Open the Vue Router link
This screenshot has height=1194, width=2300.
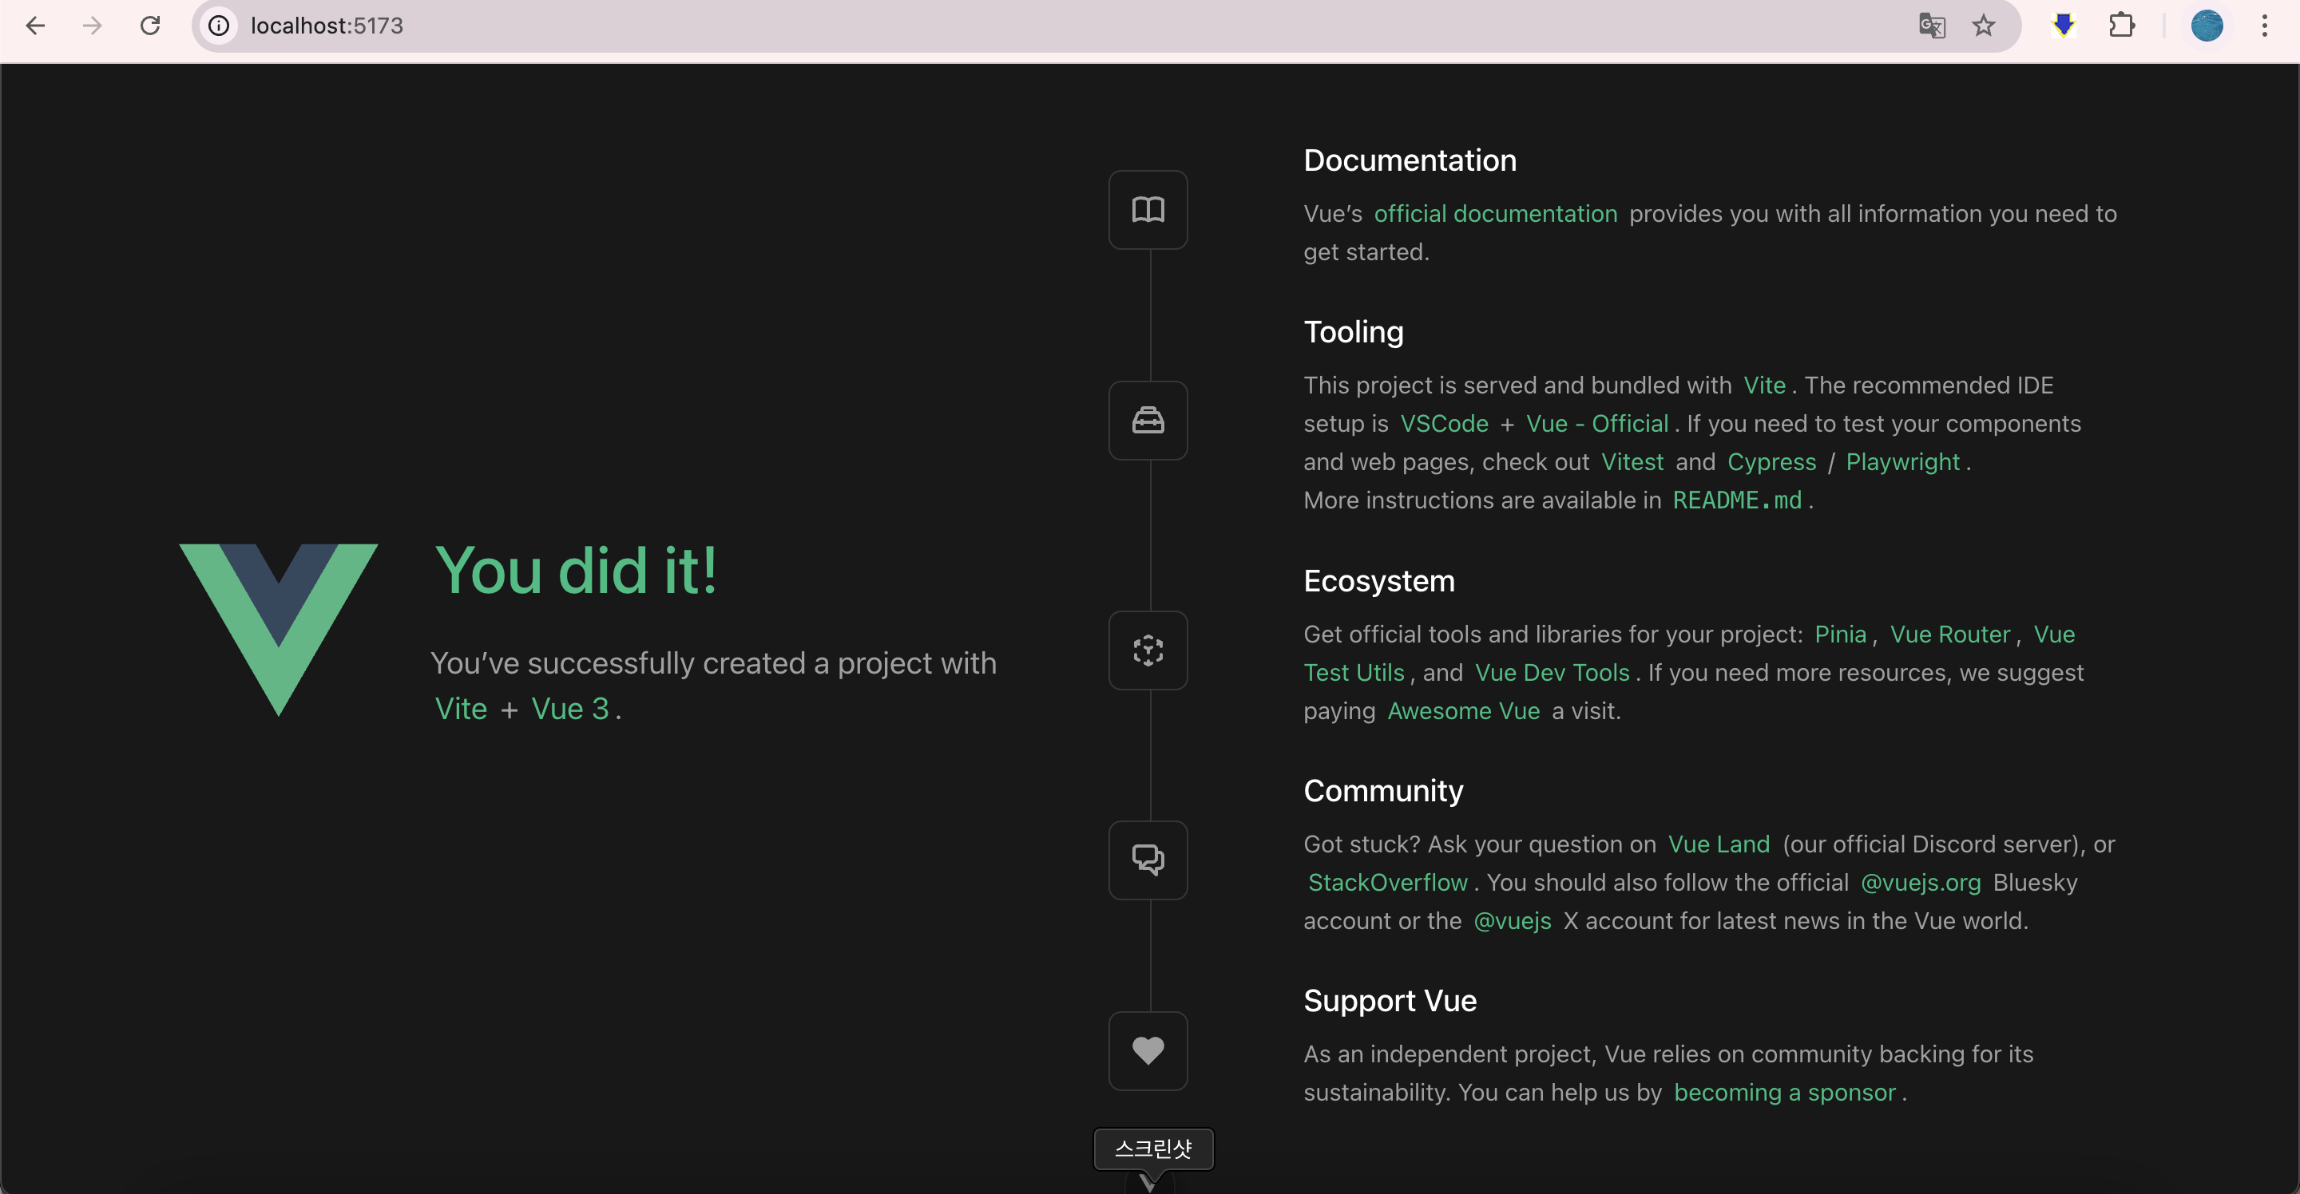[x=1950, y=635]
